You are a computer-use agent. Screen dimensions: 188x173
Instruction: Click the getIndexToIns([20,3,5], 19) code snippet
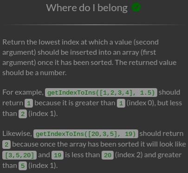86,134
